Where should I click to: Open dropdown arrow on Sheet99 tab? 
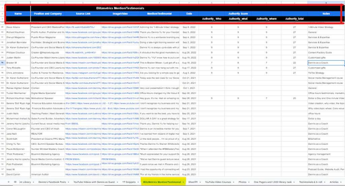point(200,182)
